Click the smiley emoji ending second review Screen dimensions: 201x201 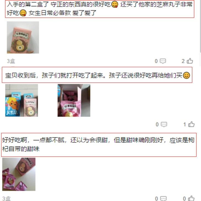[x=186, y=75]
